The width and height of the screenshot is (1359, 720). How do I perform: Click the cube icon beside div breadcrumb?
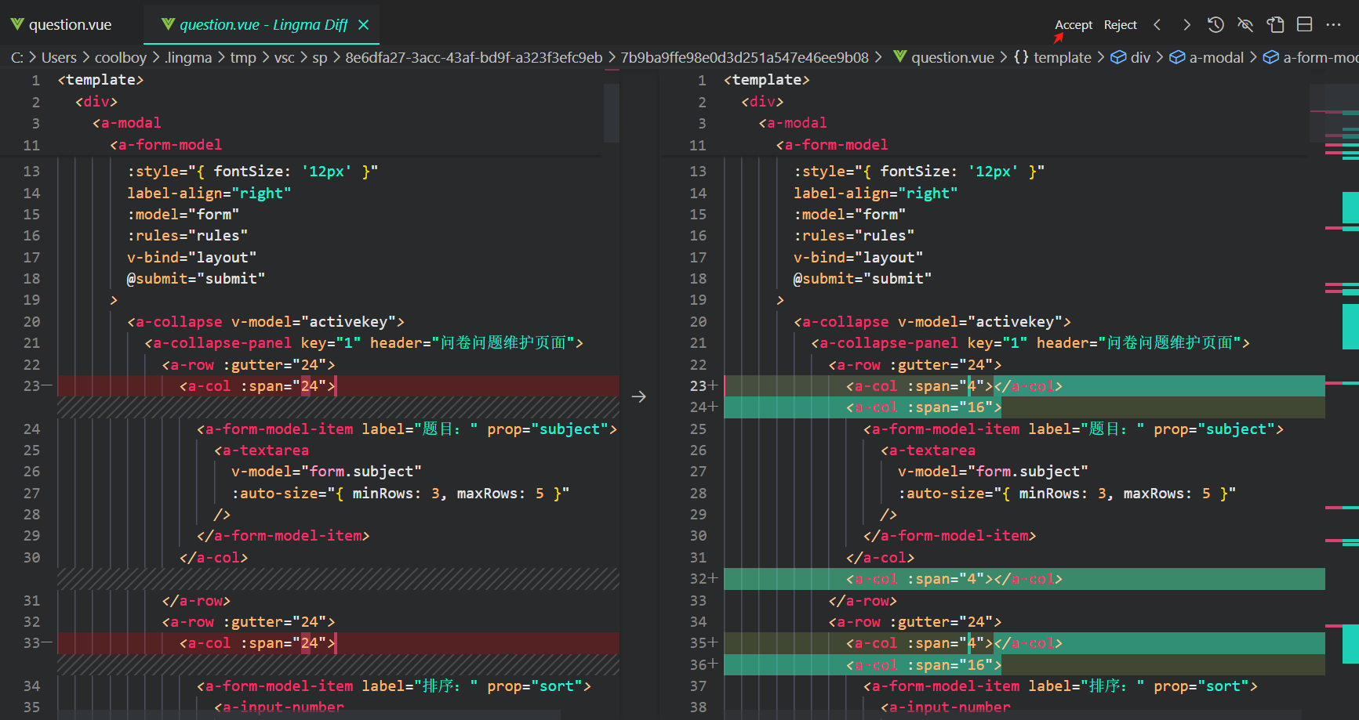(x=1118, y=57)
